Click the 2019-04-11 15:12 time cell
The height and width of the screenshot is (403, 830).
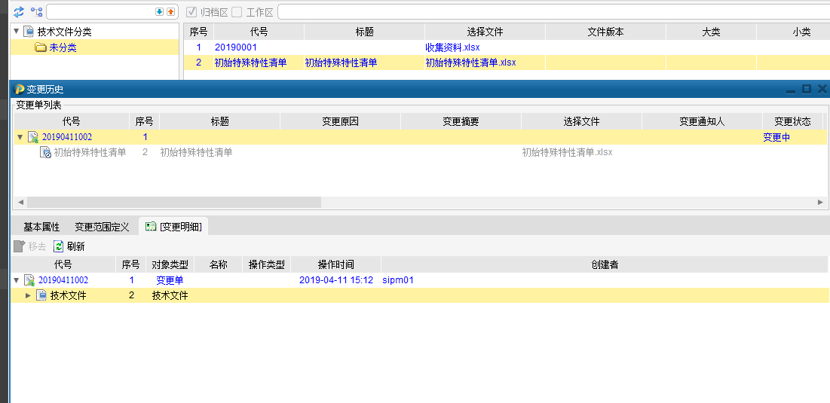tap(336, 280)
